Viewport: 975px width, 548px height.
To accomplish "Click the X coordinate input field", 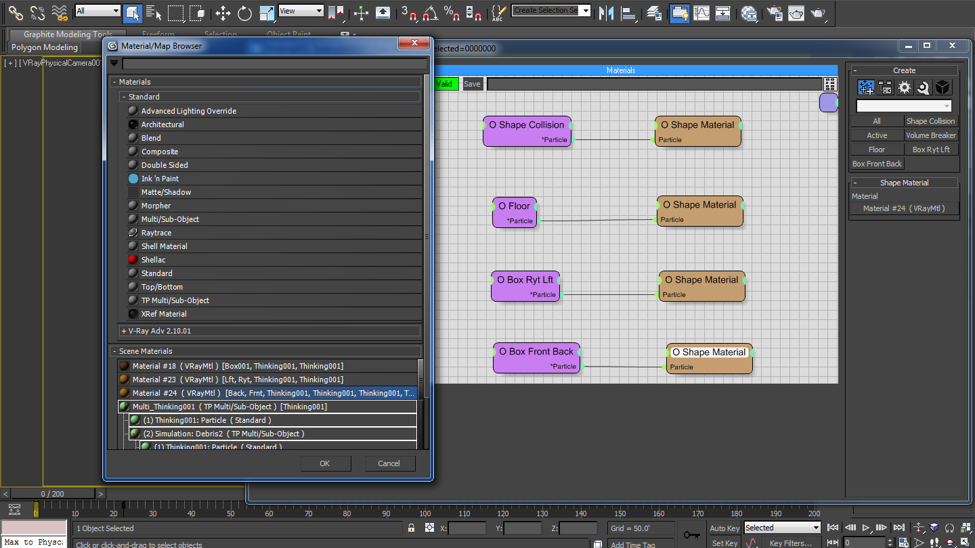I will pyautogui.click(x=467, y=528).
